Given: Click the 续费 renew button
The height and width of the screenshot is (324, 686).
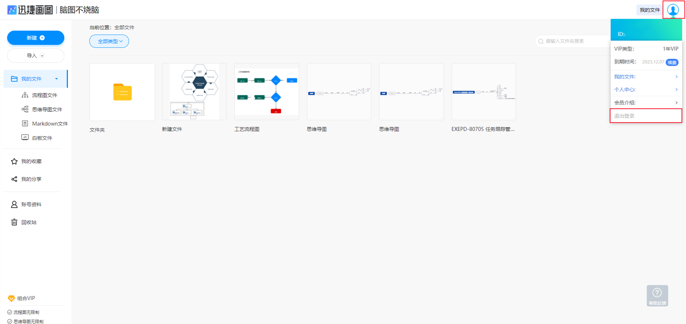Looking at the screenshot, I should pos(672,62).
